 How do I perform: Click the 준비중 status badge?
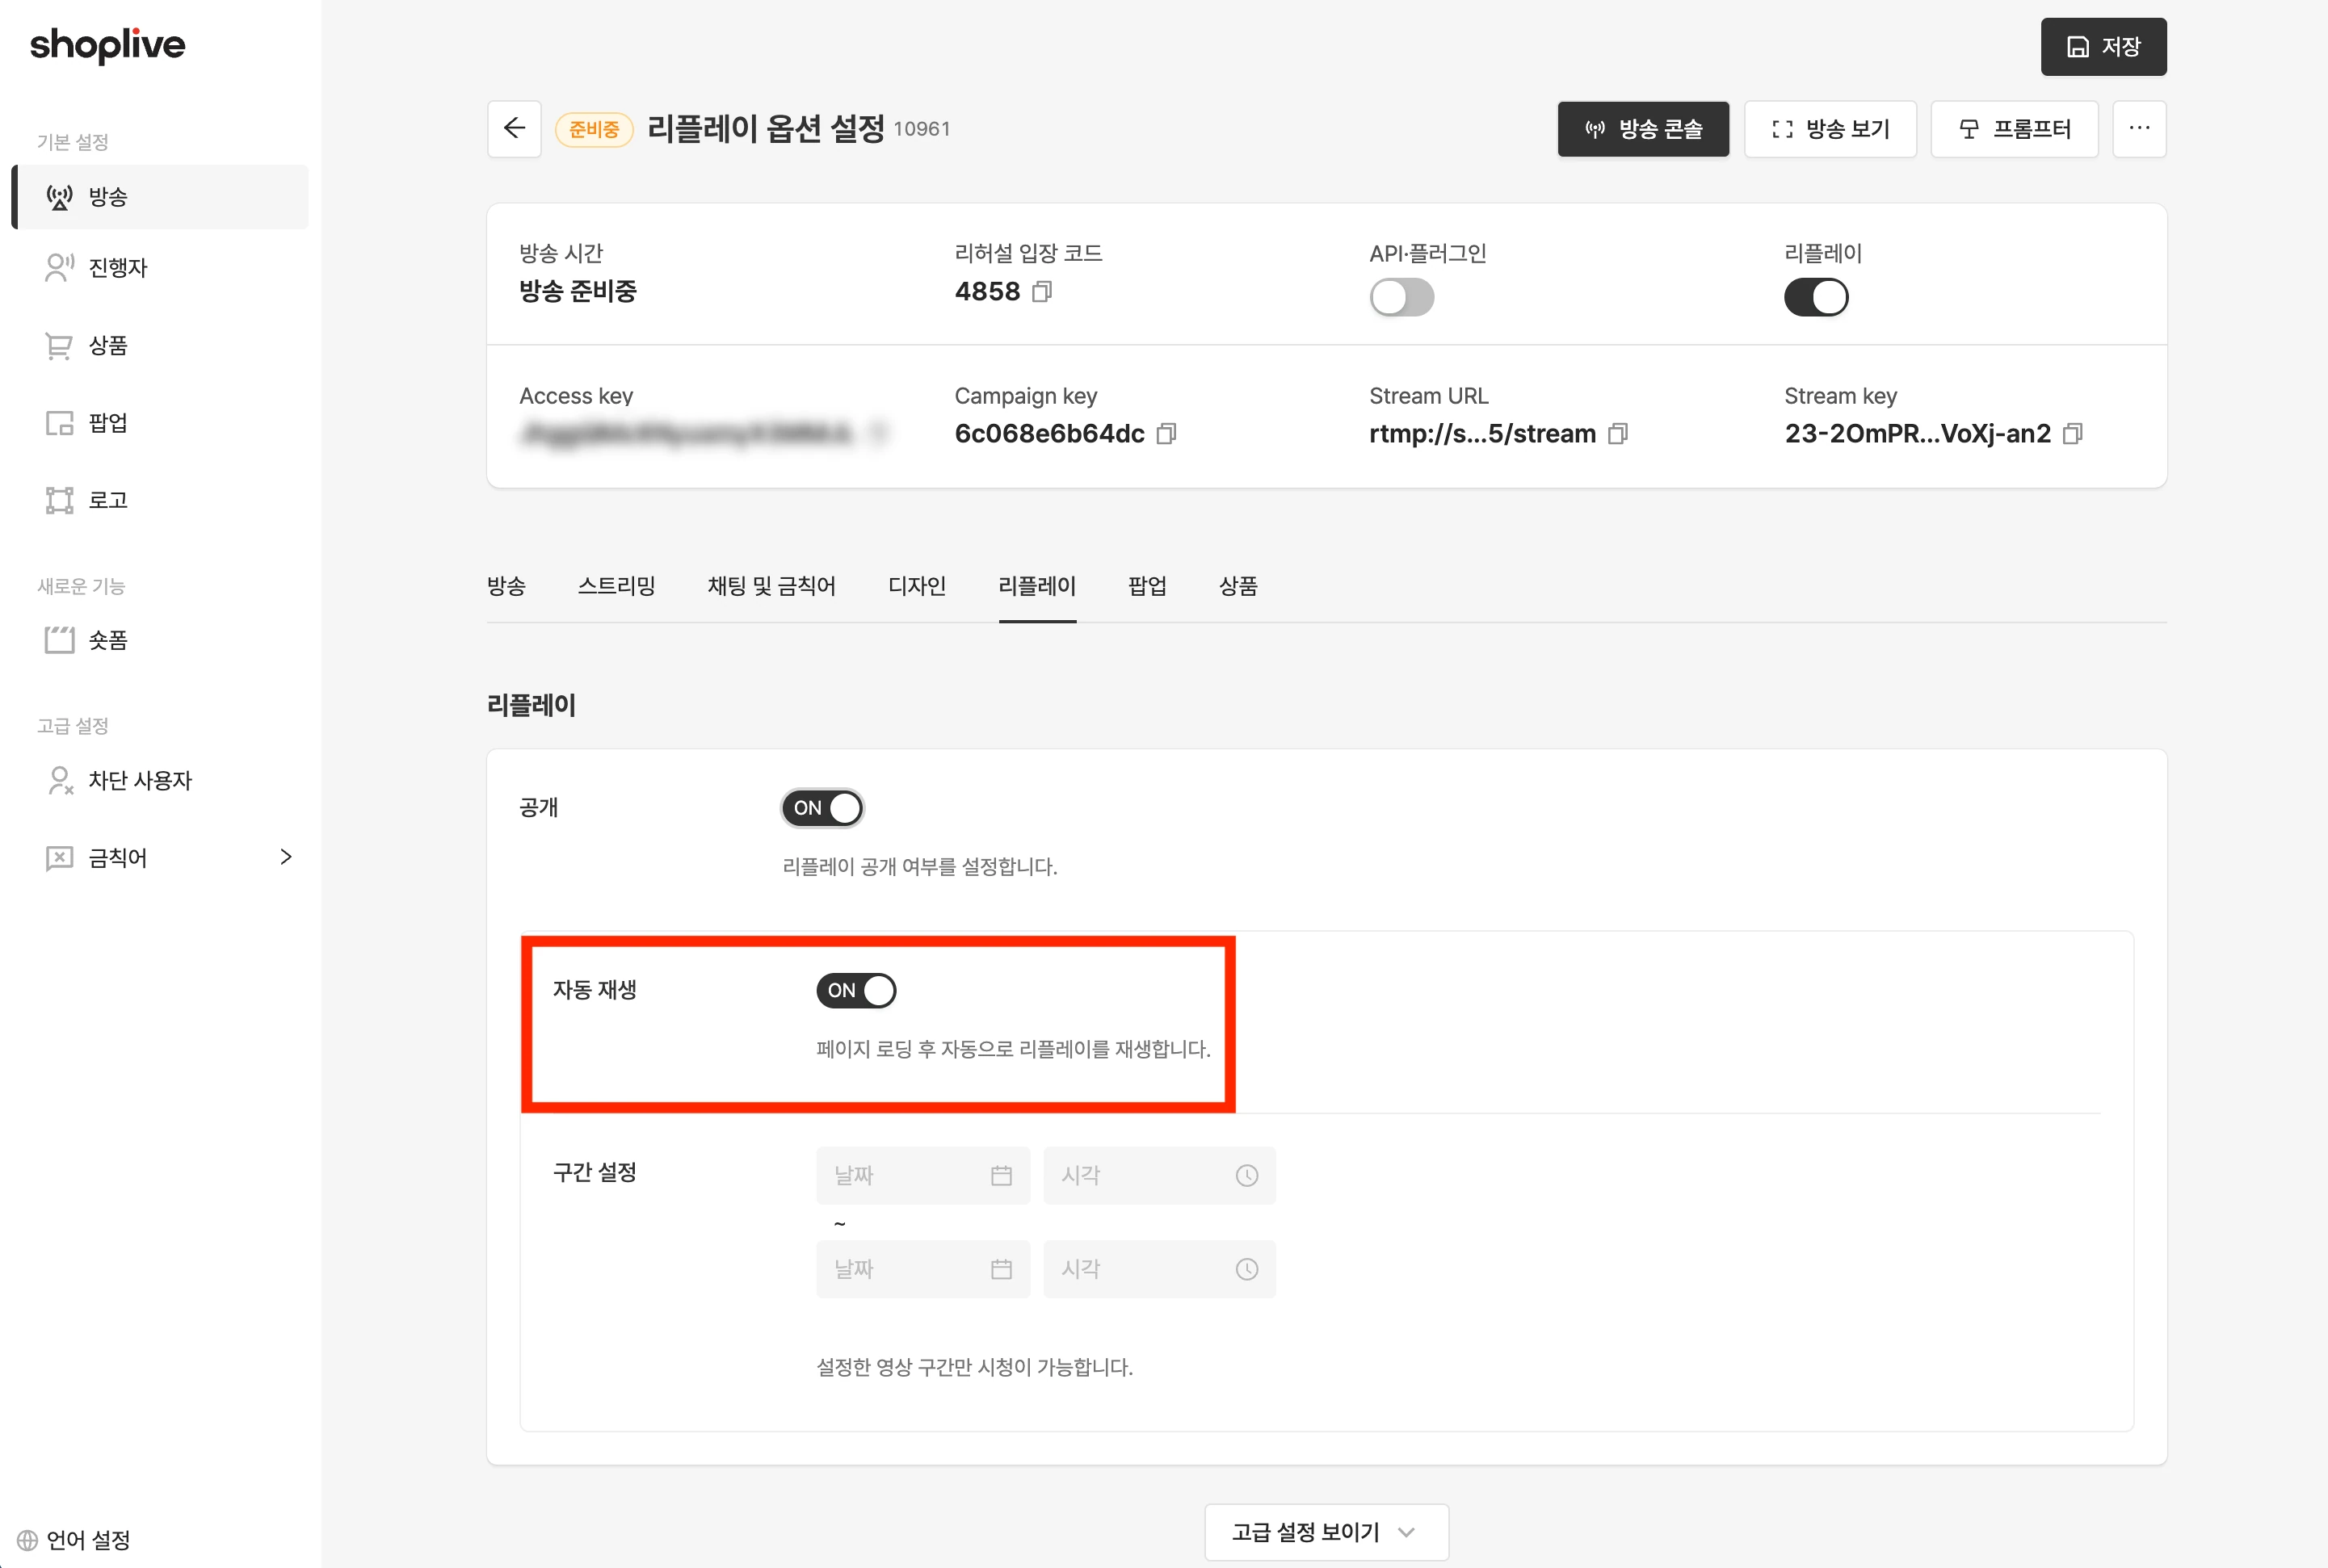(595, 129)
